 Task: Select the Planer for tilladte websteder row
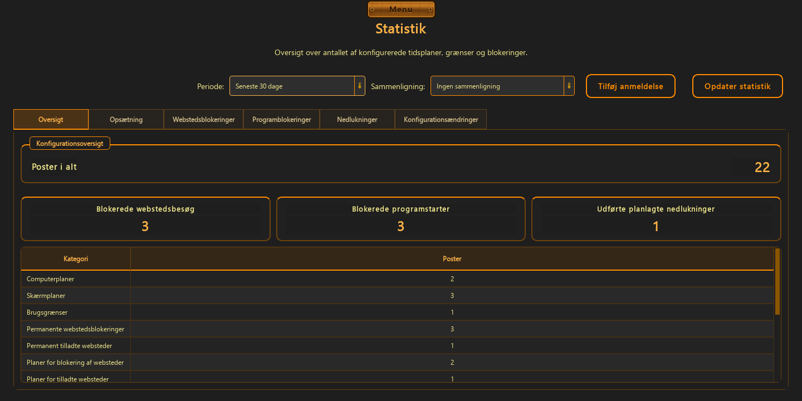point(397,377)
